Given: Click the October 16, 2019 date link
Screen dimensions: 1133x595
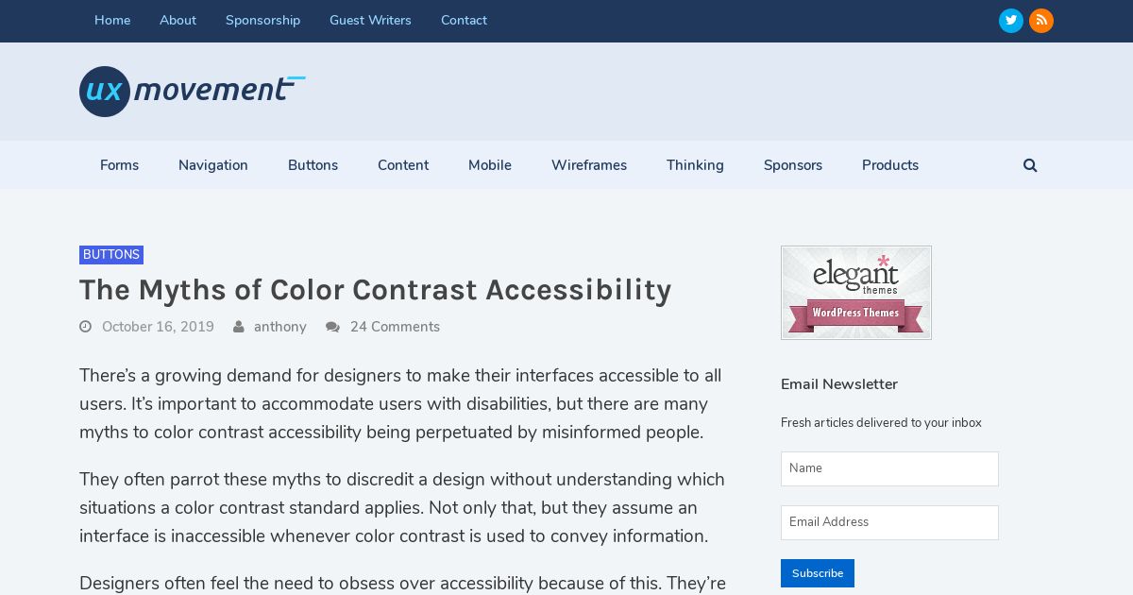Looking at the screenshot, I should (x=158, y=327).
